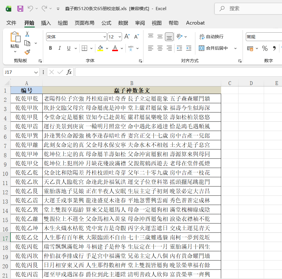The height and width of the screenshot is (279, 282).
Task: Open the 宋体 font name dropdown
Action: coord(105,37)
